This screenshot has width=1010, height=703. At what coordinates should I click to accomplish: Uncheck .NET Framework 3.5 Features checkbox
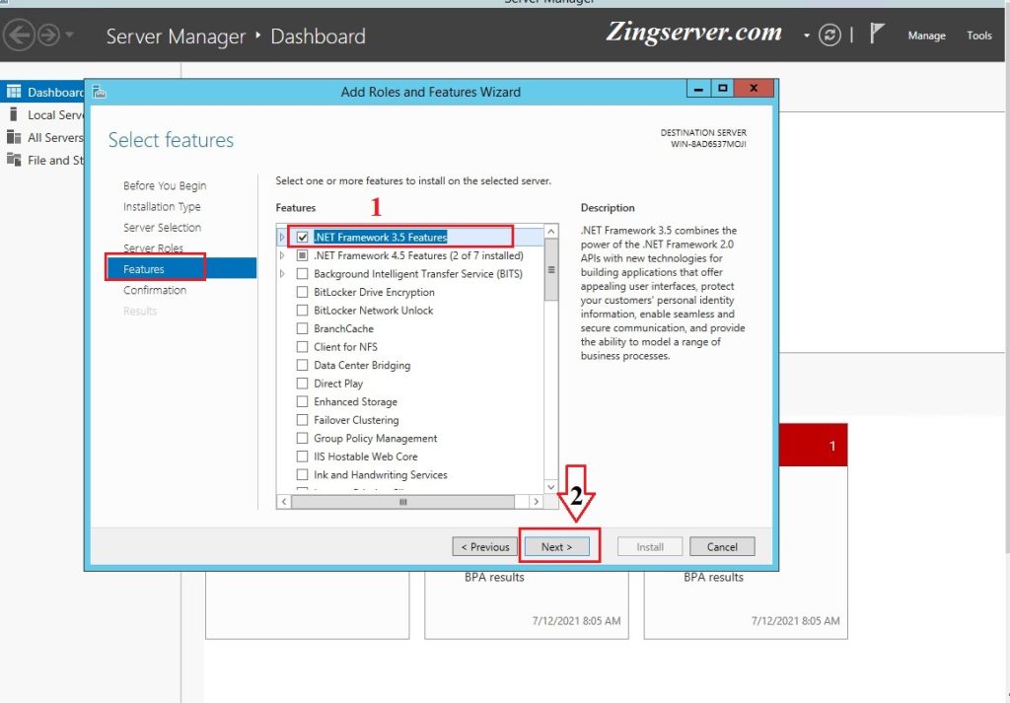302,238
